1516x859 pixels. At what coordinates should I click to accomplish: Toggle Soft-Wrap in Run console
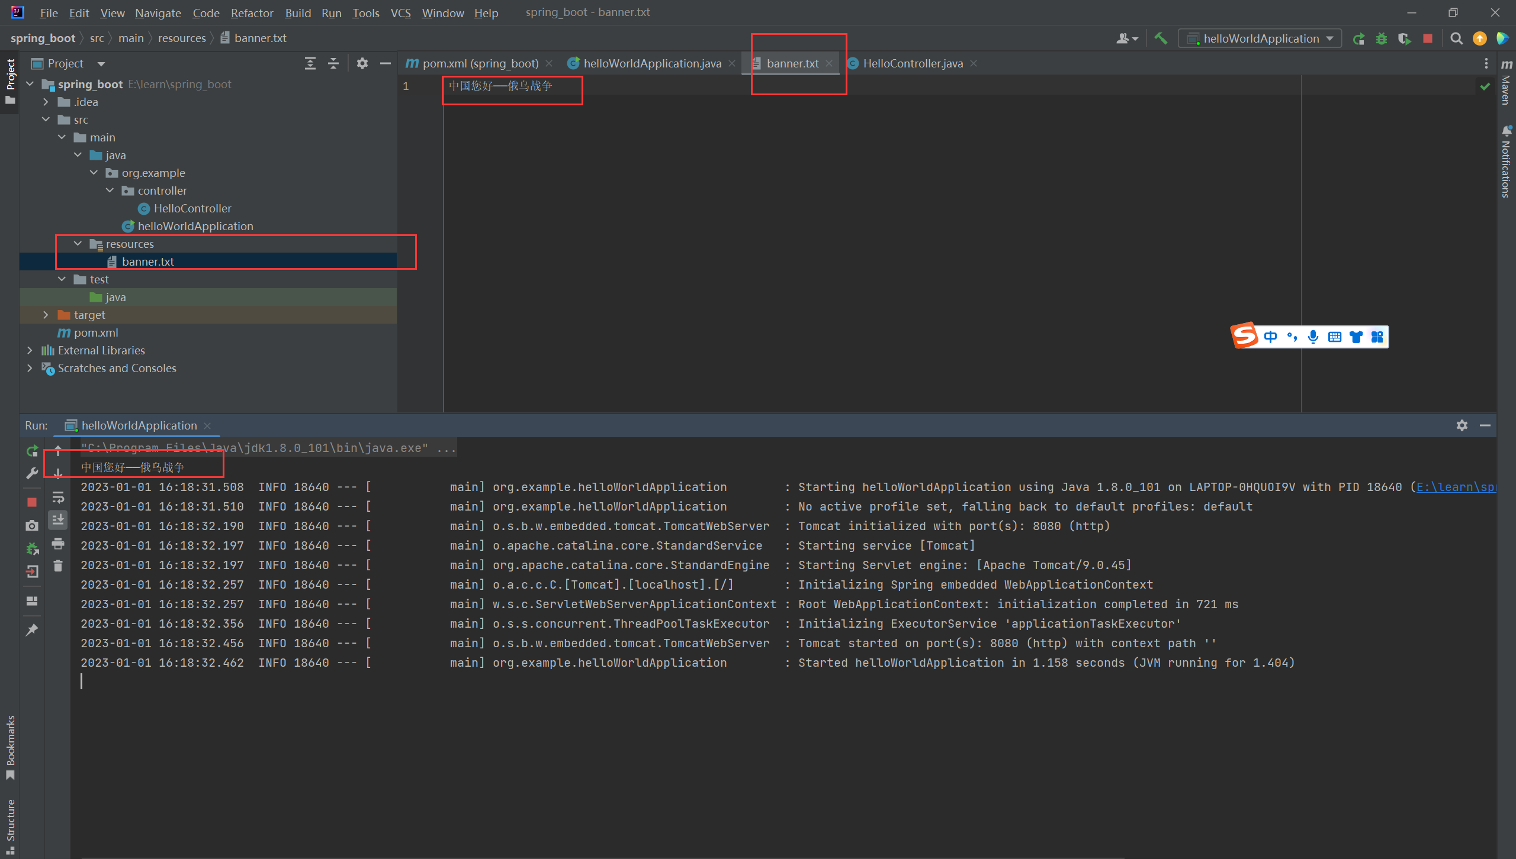click(58, 497)
